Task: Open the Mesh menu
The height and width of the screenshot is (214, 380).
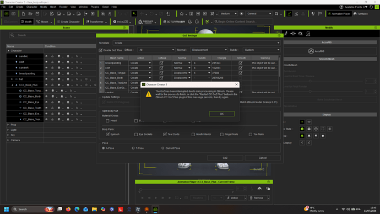Action: click(x=53, y=7)
